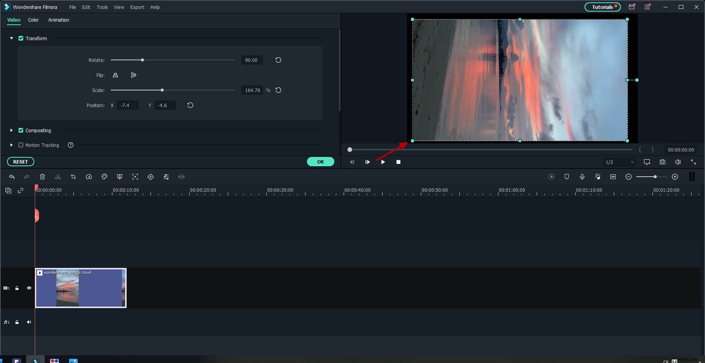The height and width of the screenshot is (363, 705).
Task: Undo the last action
Action: point(12,177)
